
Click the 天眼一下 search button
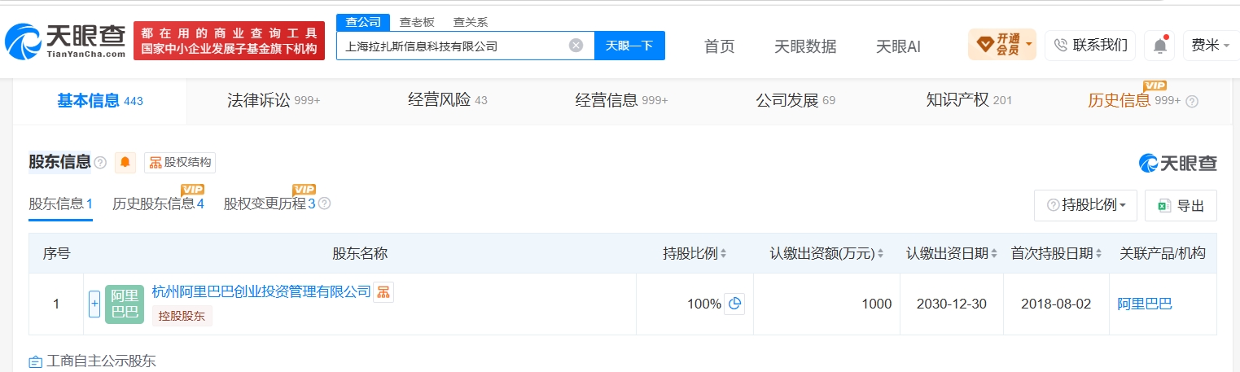click(629, 46)
